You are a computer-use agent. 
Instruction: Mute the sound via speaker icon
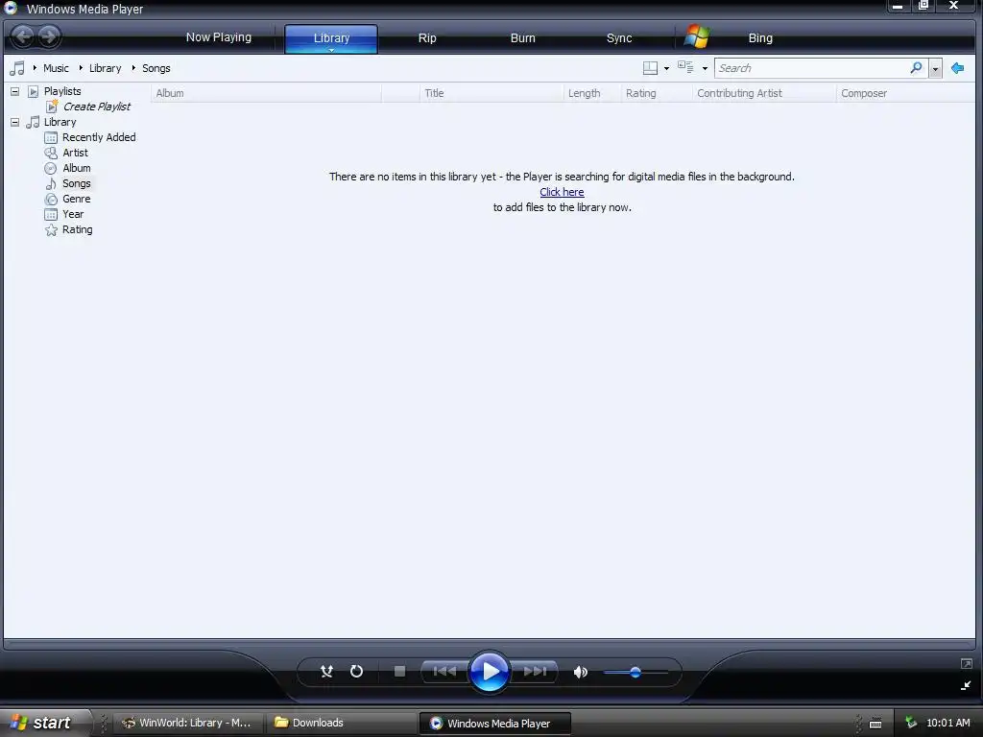point(581,673)
